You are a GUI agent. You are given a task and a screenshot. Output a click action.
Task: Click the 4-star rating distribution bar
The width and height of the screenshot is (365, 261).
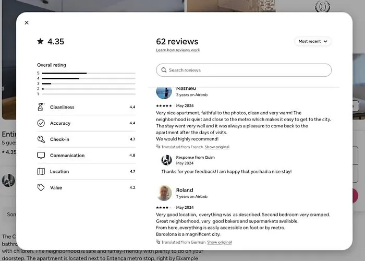(89, 78)
